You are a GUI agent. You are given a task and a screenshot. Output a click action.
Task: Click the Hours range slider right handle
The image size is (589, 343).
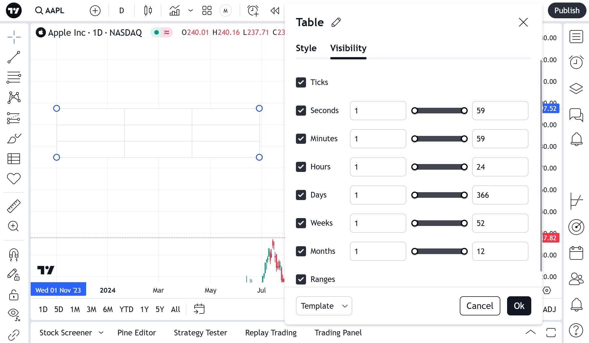click(x=464, y=167)
